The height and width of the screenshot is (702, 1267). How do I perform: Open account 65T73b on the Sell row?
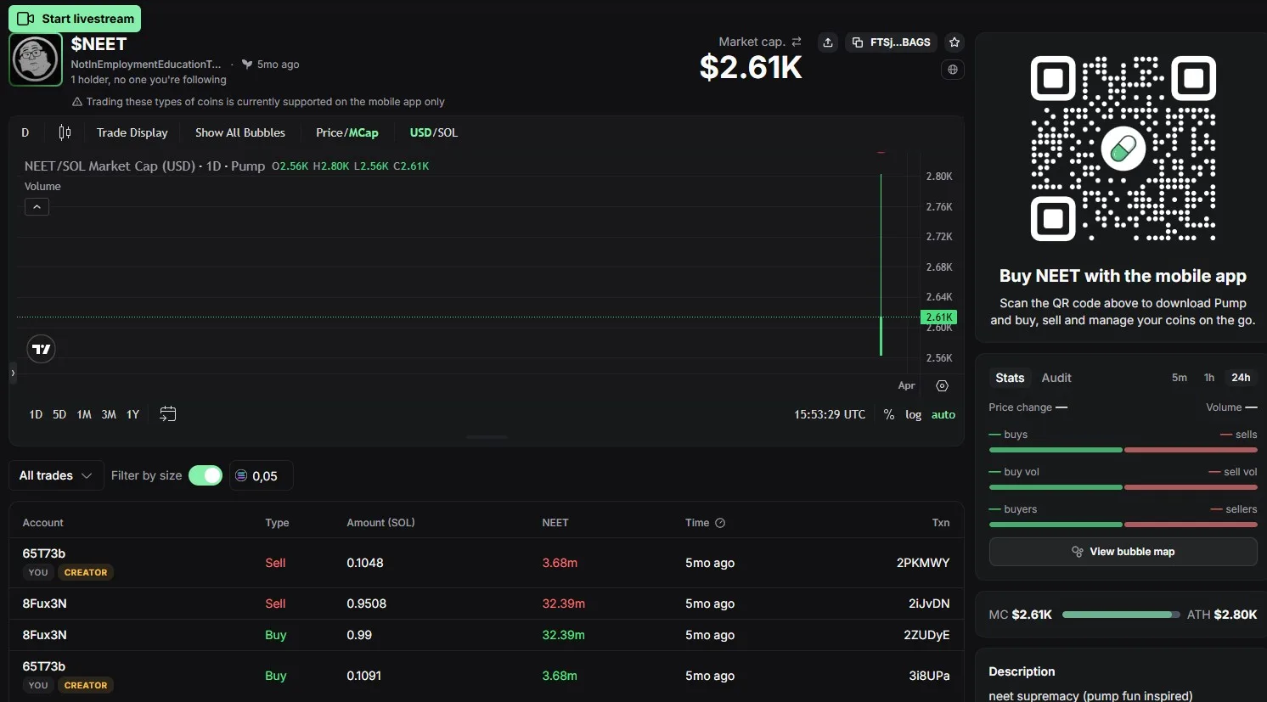click(x=44, y=553)
